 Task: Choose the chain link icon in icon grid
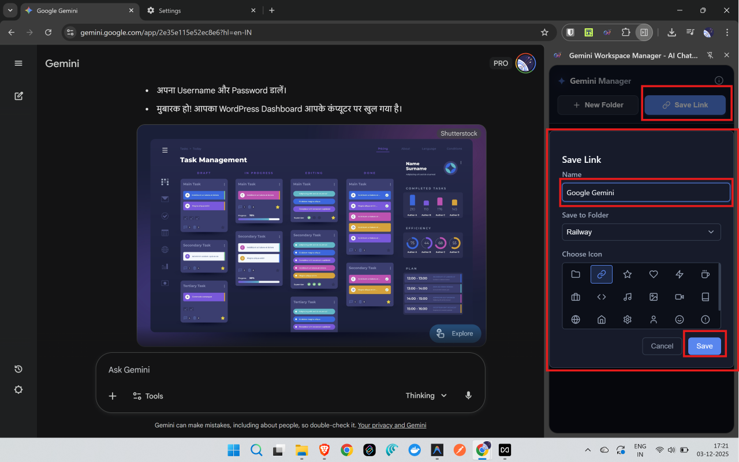(602, 274)
